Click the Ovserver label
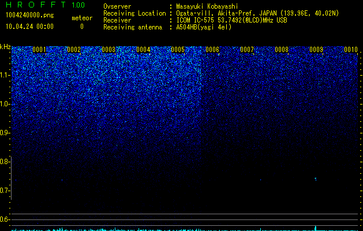This screenshot has width=363, height=231. (117, 6)
